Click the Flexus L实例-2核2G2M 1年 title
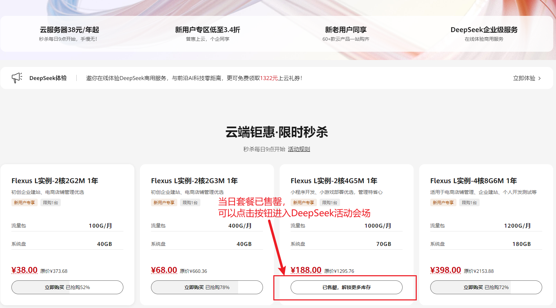The image size is (556, 308). [55, 181]
